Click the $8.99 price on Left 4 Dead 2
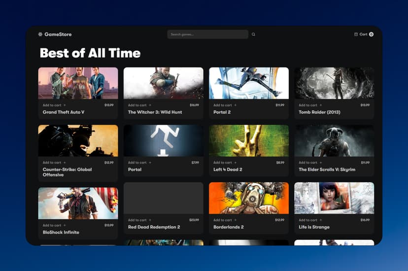408x271 pixels. pyautogui.click(x=280, y=163)
